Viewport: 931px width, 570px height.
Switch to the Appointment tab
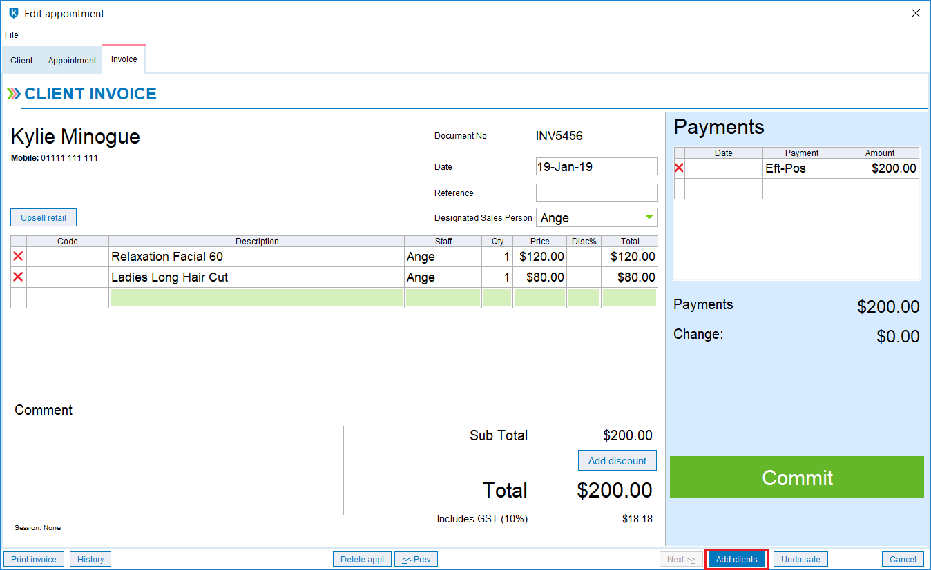click(x=73, y=61)
